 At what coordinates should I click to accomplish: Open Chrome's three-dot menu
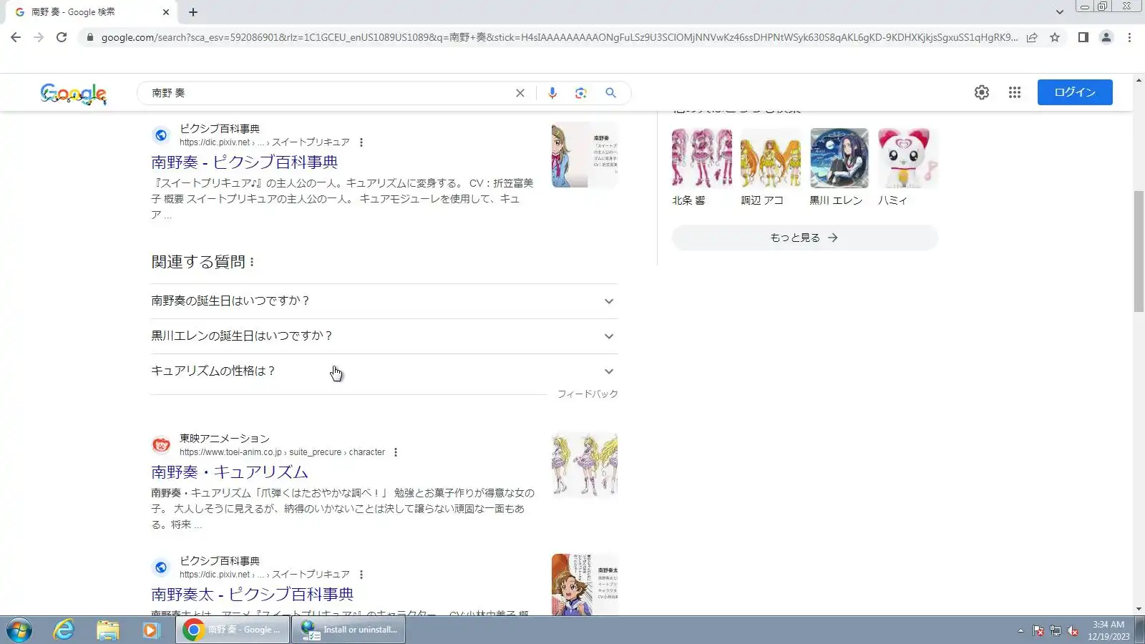pyautogui.click(x=1129, y=37)
